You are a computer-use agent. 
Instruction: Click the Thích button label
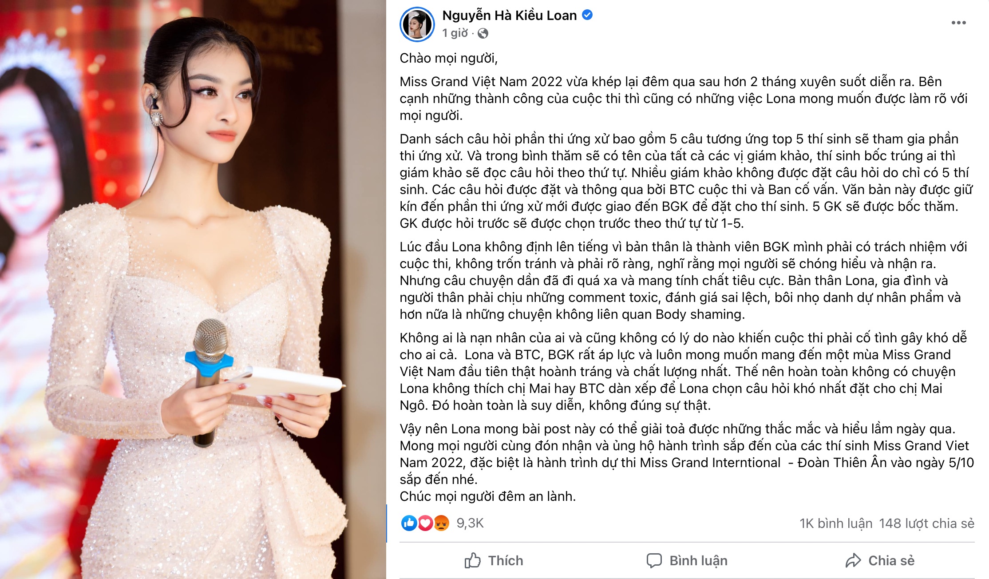coord(506,561)
